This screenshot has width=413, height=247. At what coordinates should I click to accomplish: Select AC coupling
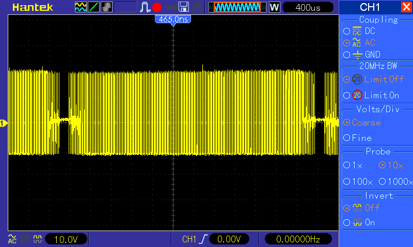(x=359, y=43)
